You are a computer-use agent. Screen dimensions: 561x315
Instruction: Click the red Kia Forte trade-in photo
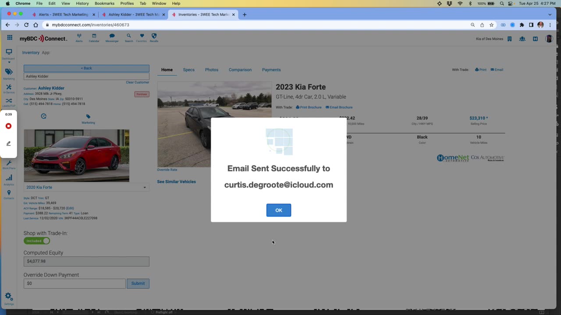pos(76,155)
